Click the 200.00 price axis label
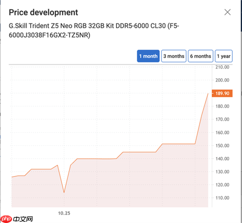This screenshot has height=223, width=242. point(222,80)
